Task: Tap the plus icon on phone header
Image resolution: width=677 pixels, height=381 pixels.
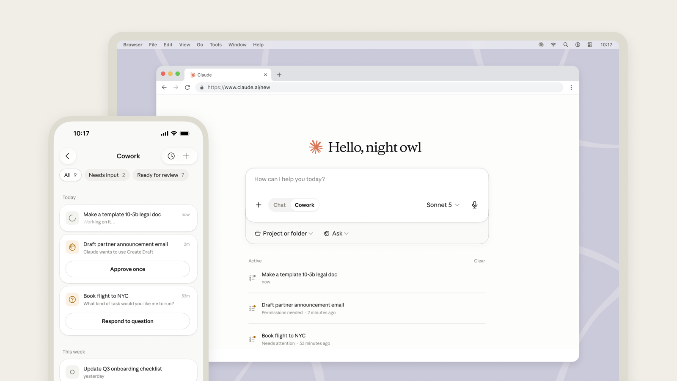Action: click(186, 156)
